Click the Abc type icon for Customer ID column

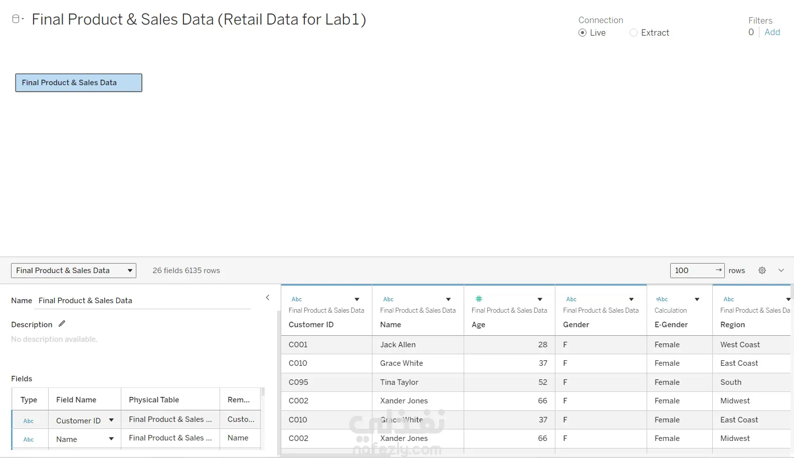(x=297, y=299)
